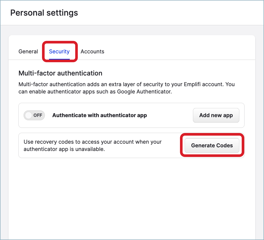Click the Personal settings page title
Screen dimensions: 264x240
(x=44, y=12)
